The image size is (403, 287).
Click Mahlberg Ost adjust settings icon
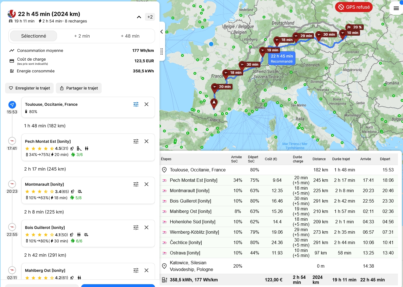click(x=136, y=270)
